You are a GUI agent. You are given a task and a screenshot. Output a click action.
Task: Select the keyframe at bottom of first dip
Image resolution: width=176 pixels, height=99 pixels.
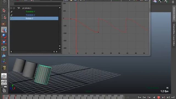tap(98, 32)
